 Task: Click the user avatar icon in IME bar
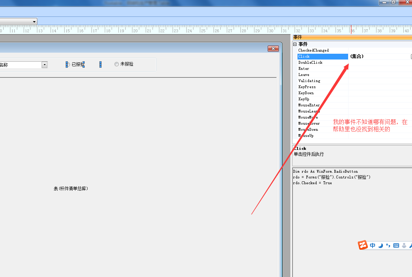click(x=404, y=245)
